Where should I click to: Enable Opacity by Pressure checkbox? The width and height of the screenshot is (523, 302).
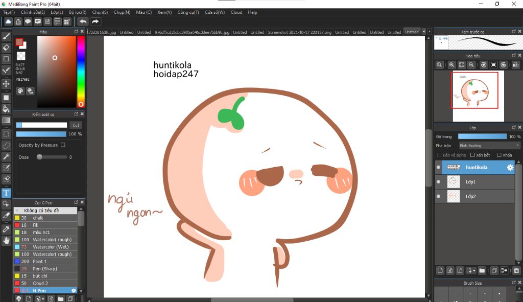(x=63, y=145)
